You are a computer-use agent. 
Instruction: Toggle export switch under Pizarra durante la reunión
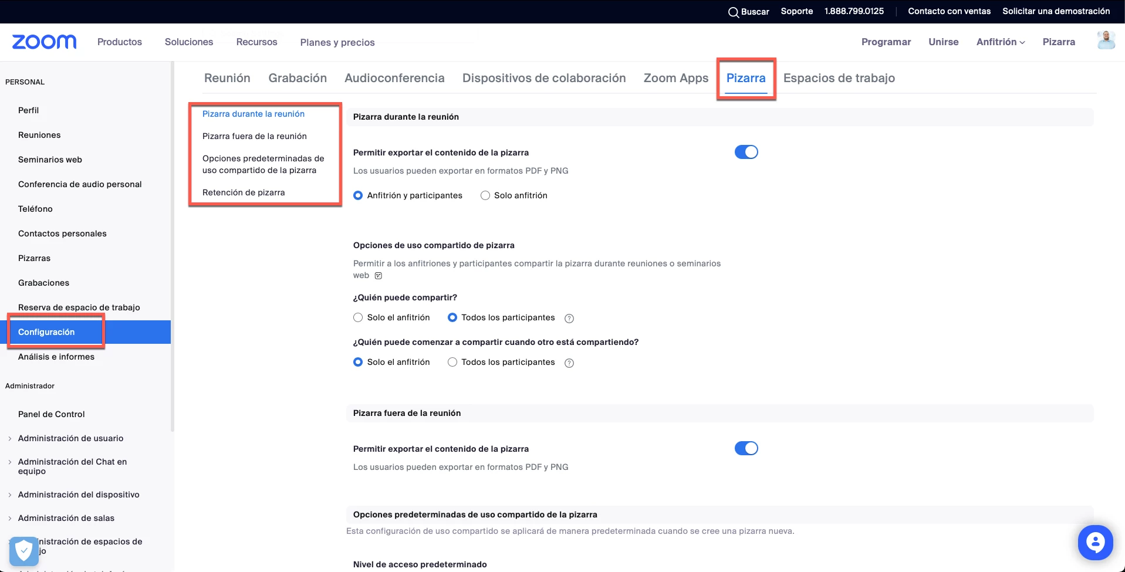pyautogui.click(x=746, y=152)
